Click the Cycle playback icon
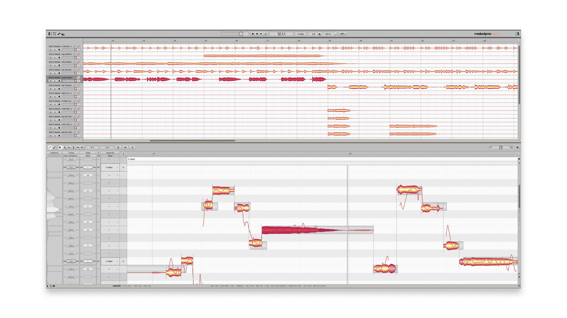 coord(265,34)
